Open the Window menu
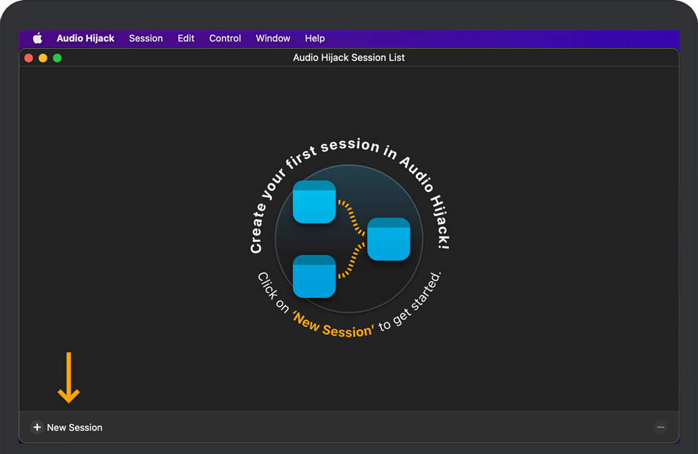The width and height of the screenshot is (698, 454). 273,39
